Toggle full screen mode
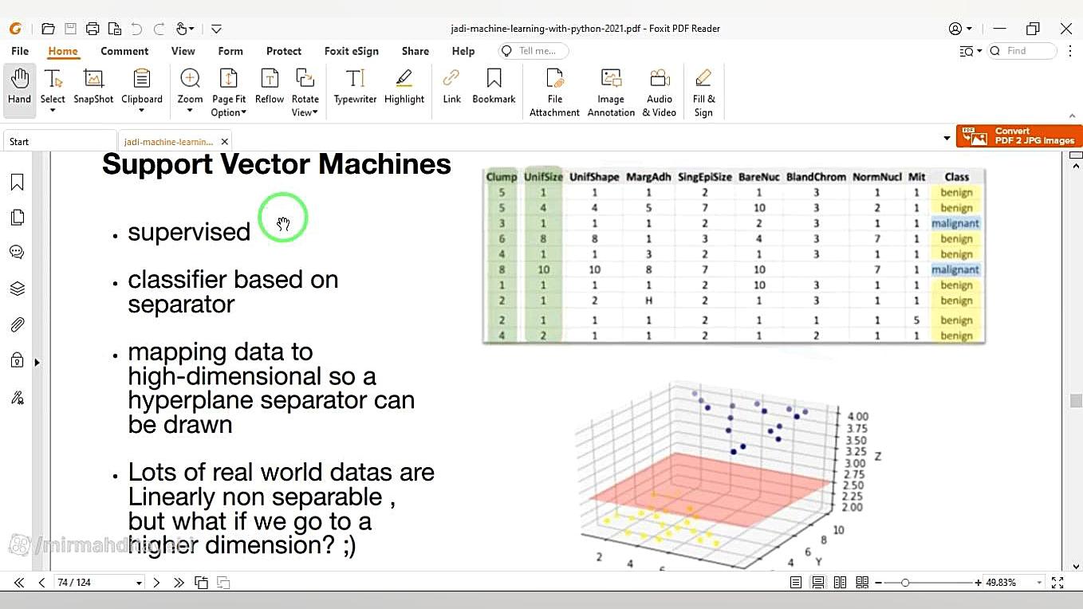Image resolution: width=1083 pixels, height=609 pixels. pos(1057,583)
